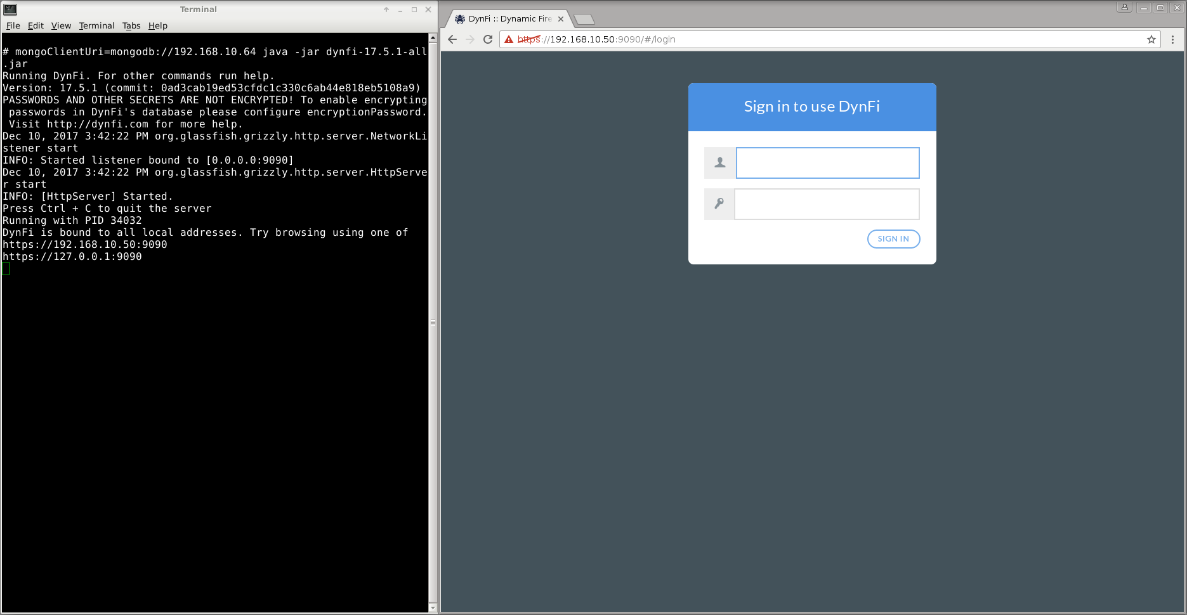Click the SIGN IN button
Screen dimensions: 1187x615
point(893,239)
